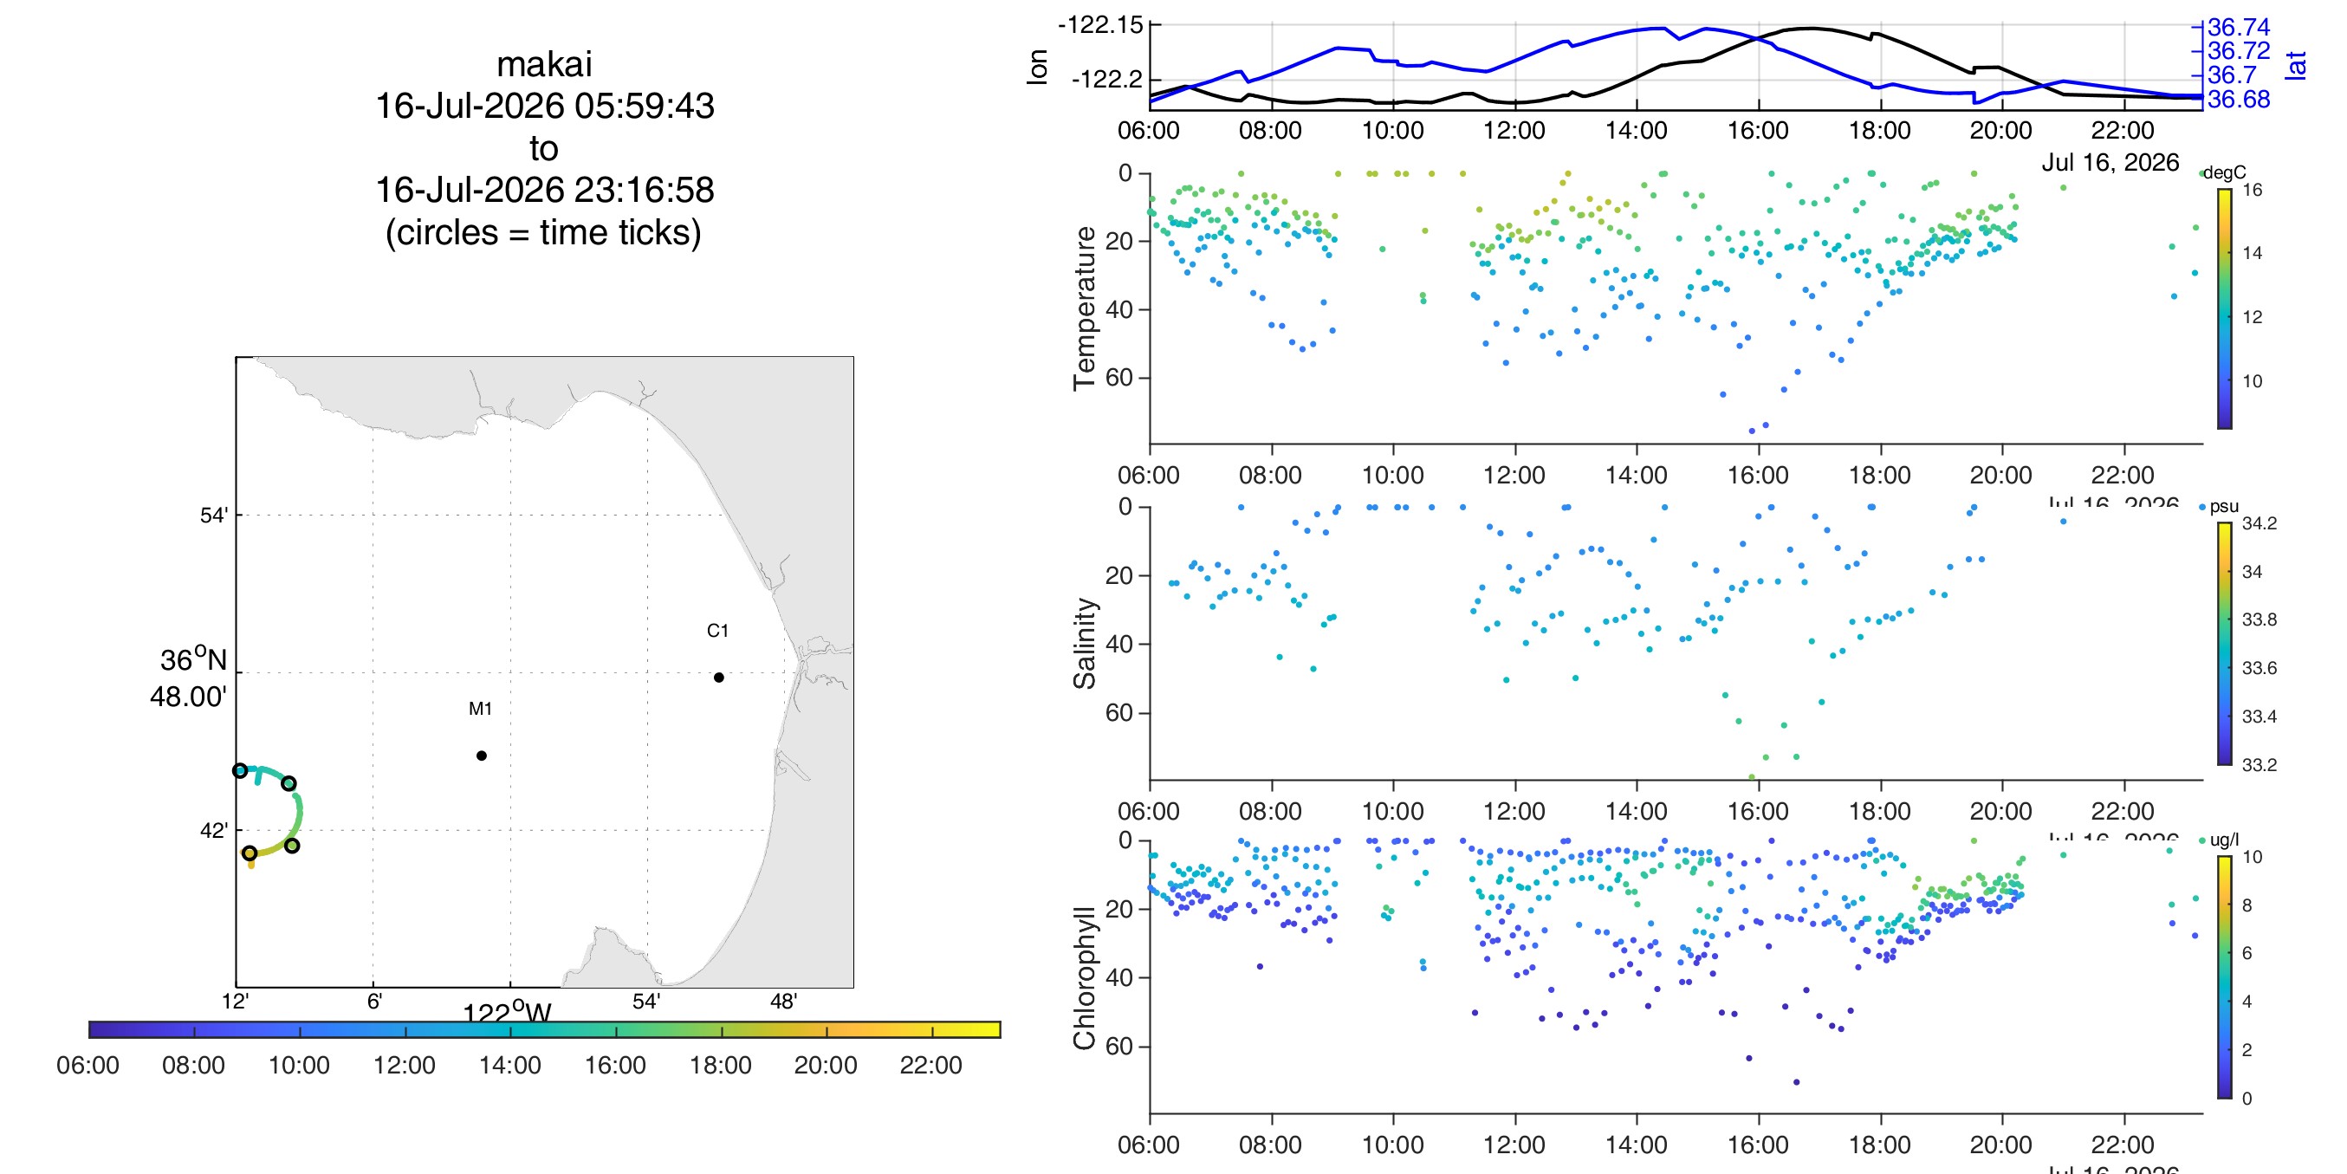This screenshot has height=1174, width=2347.
Task: Click the salinity psu colorbar
Action: [x=2224, y=644]
